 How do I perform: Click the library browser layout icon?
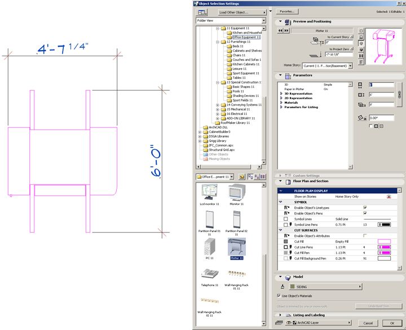click(202, 12)
